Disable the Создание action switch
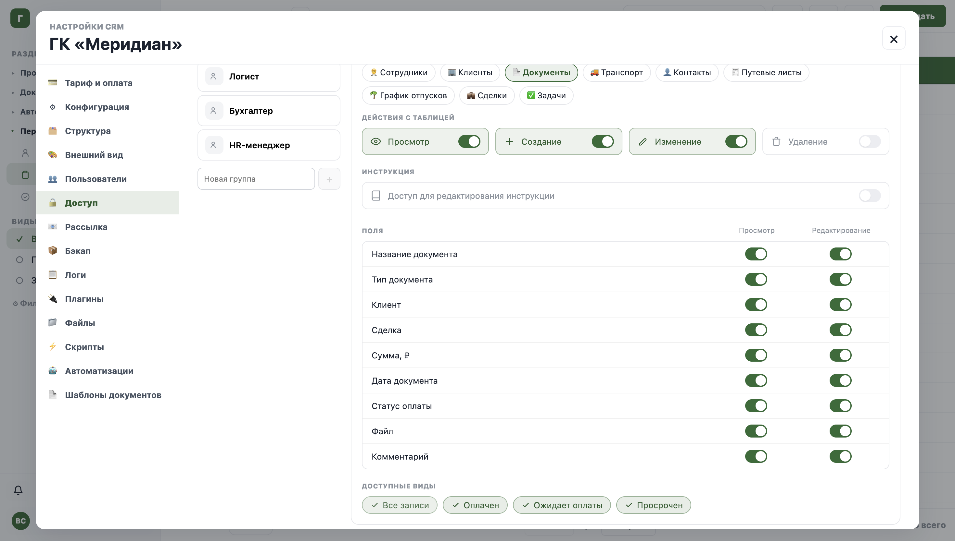The image size is (955, 541). click(x=603, y=141)
